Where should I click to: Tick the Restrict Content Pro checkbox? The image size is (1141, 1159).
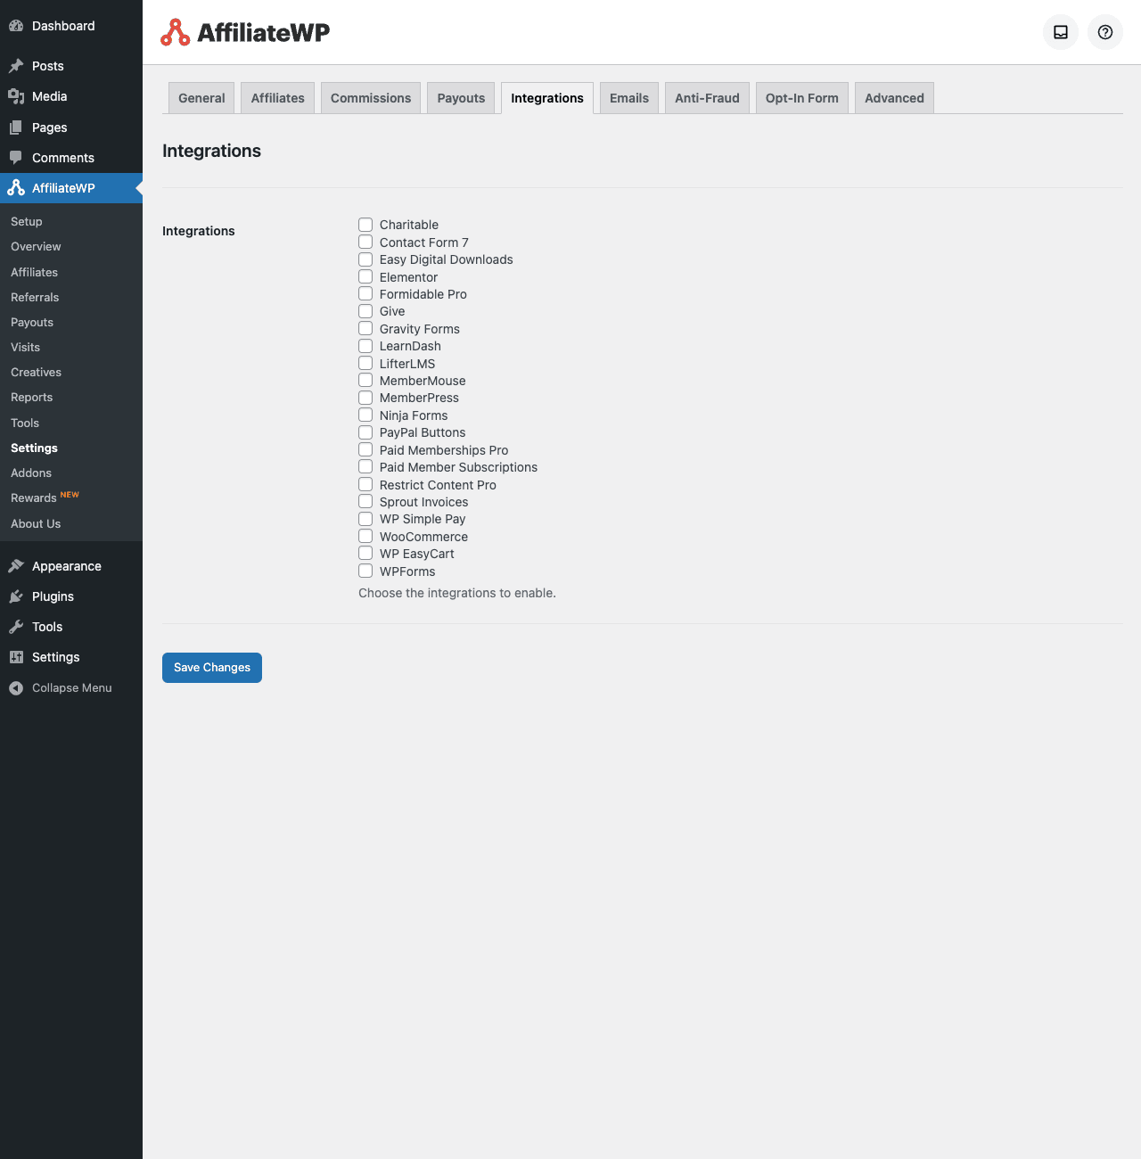click(x=365, y=484)
